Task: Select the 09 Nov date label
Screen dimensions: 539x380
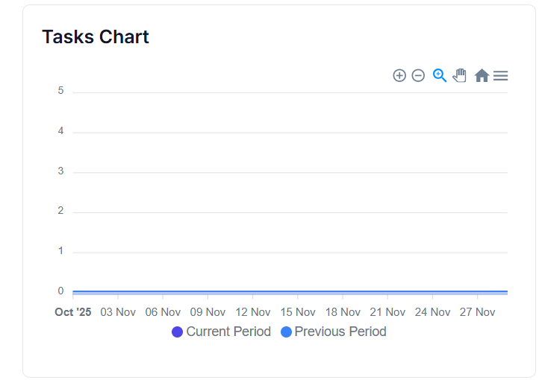Action: pos(208,312)
